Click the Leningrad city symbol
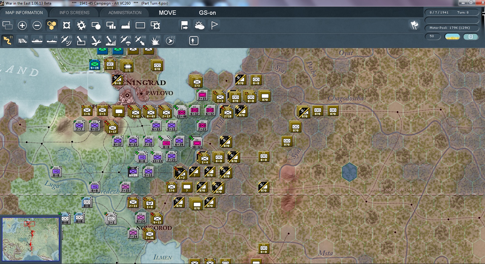Image resolution: width=485 pixels, height=264 pixels. (126, 96)
